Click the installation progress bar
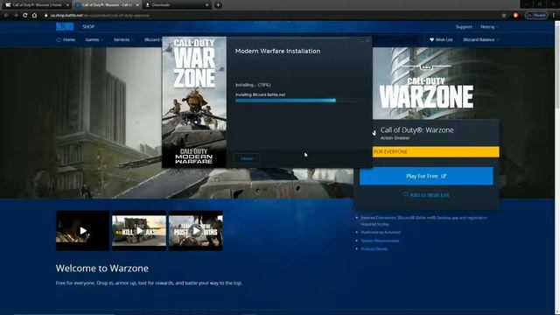 point(299,101)
